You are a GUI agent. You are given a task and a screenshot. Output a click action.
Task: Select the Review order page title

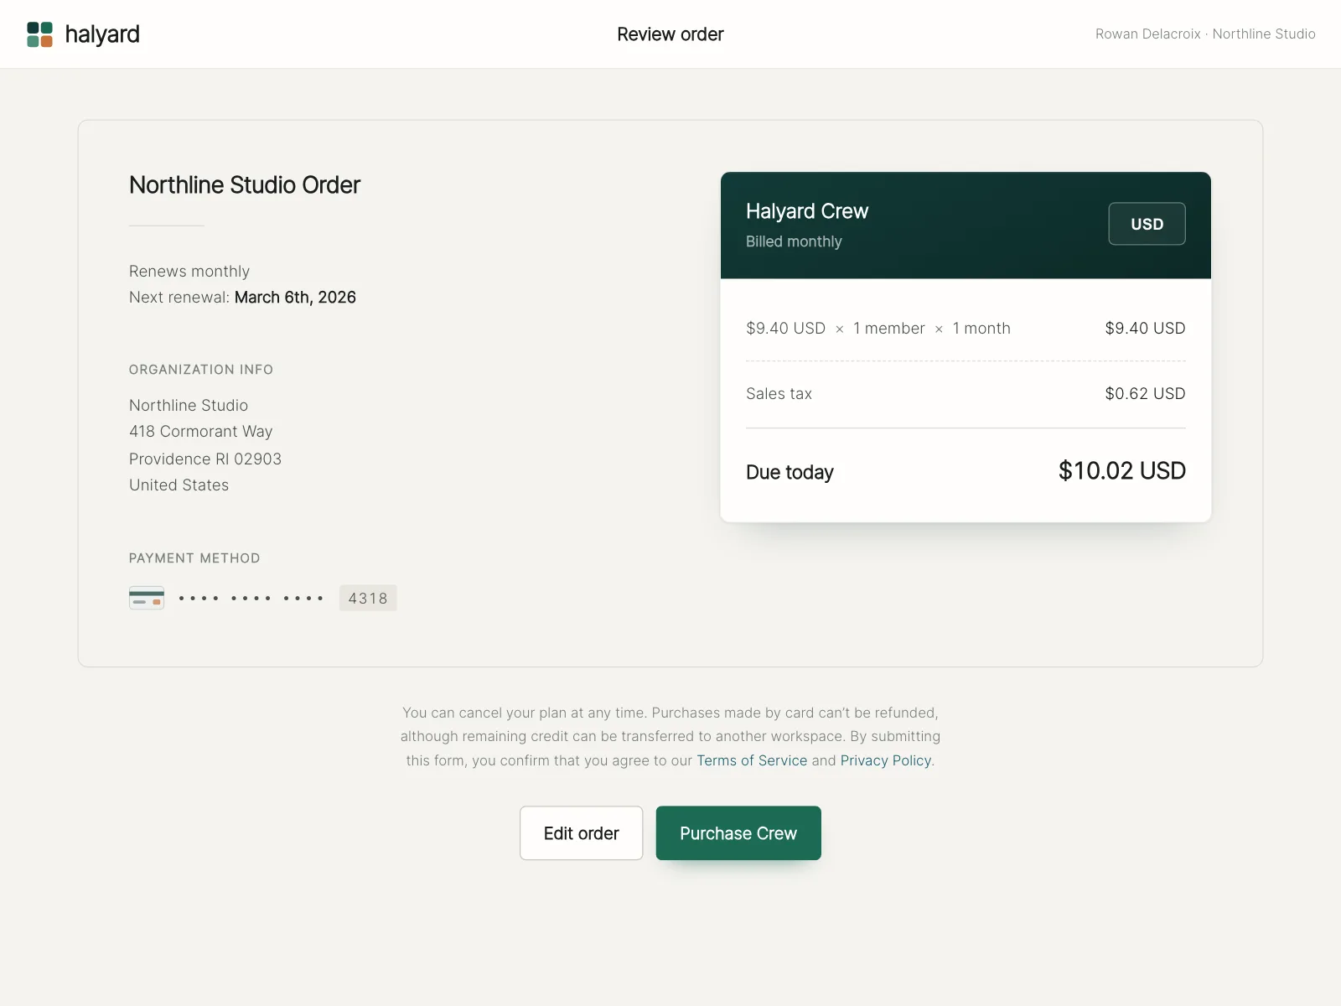point(670,34)
